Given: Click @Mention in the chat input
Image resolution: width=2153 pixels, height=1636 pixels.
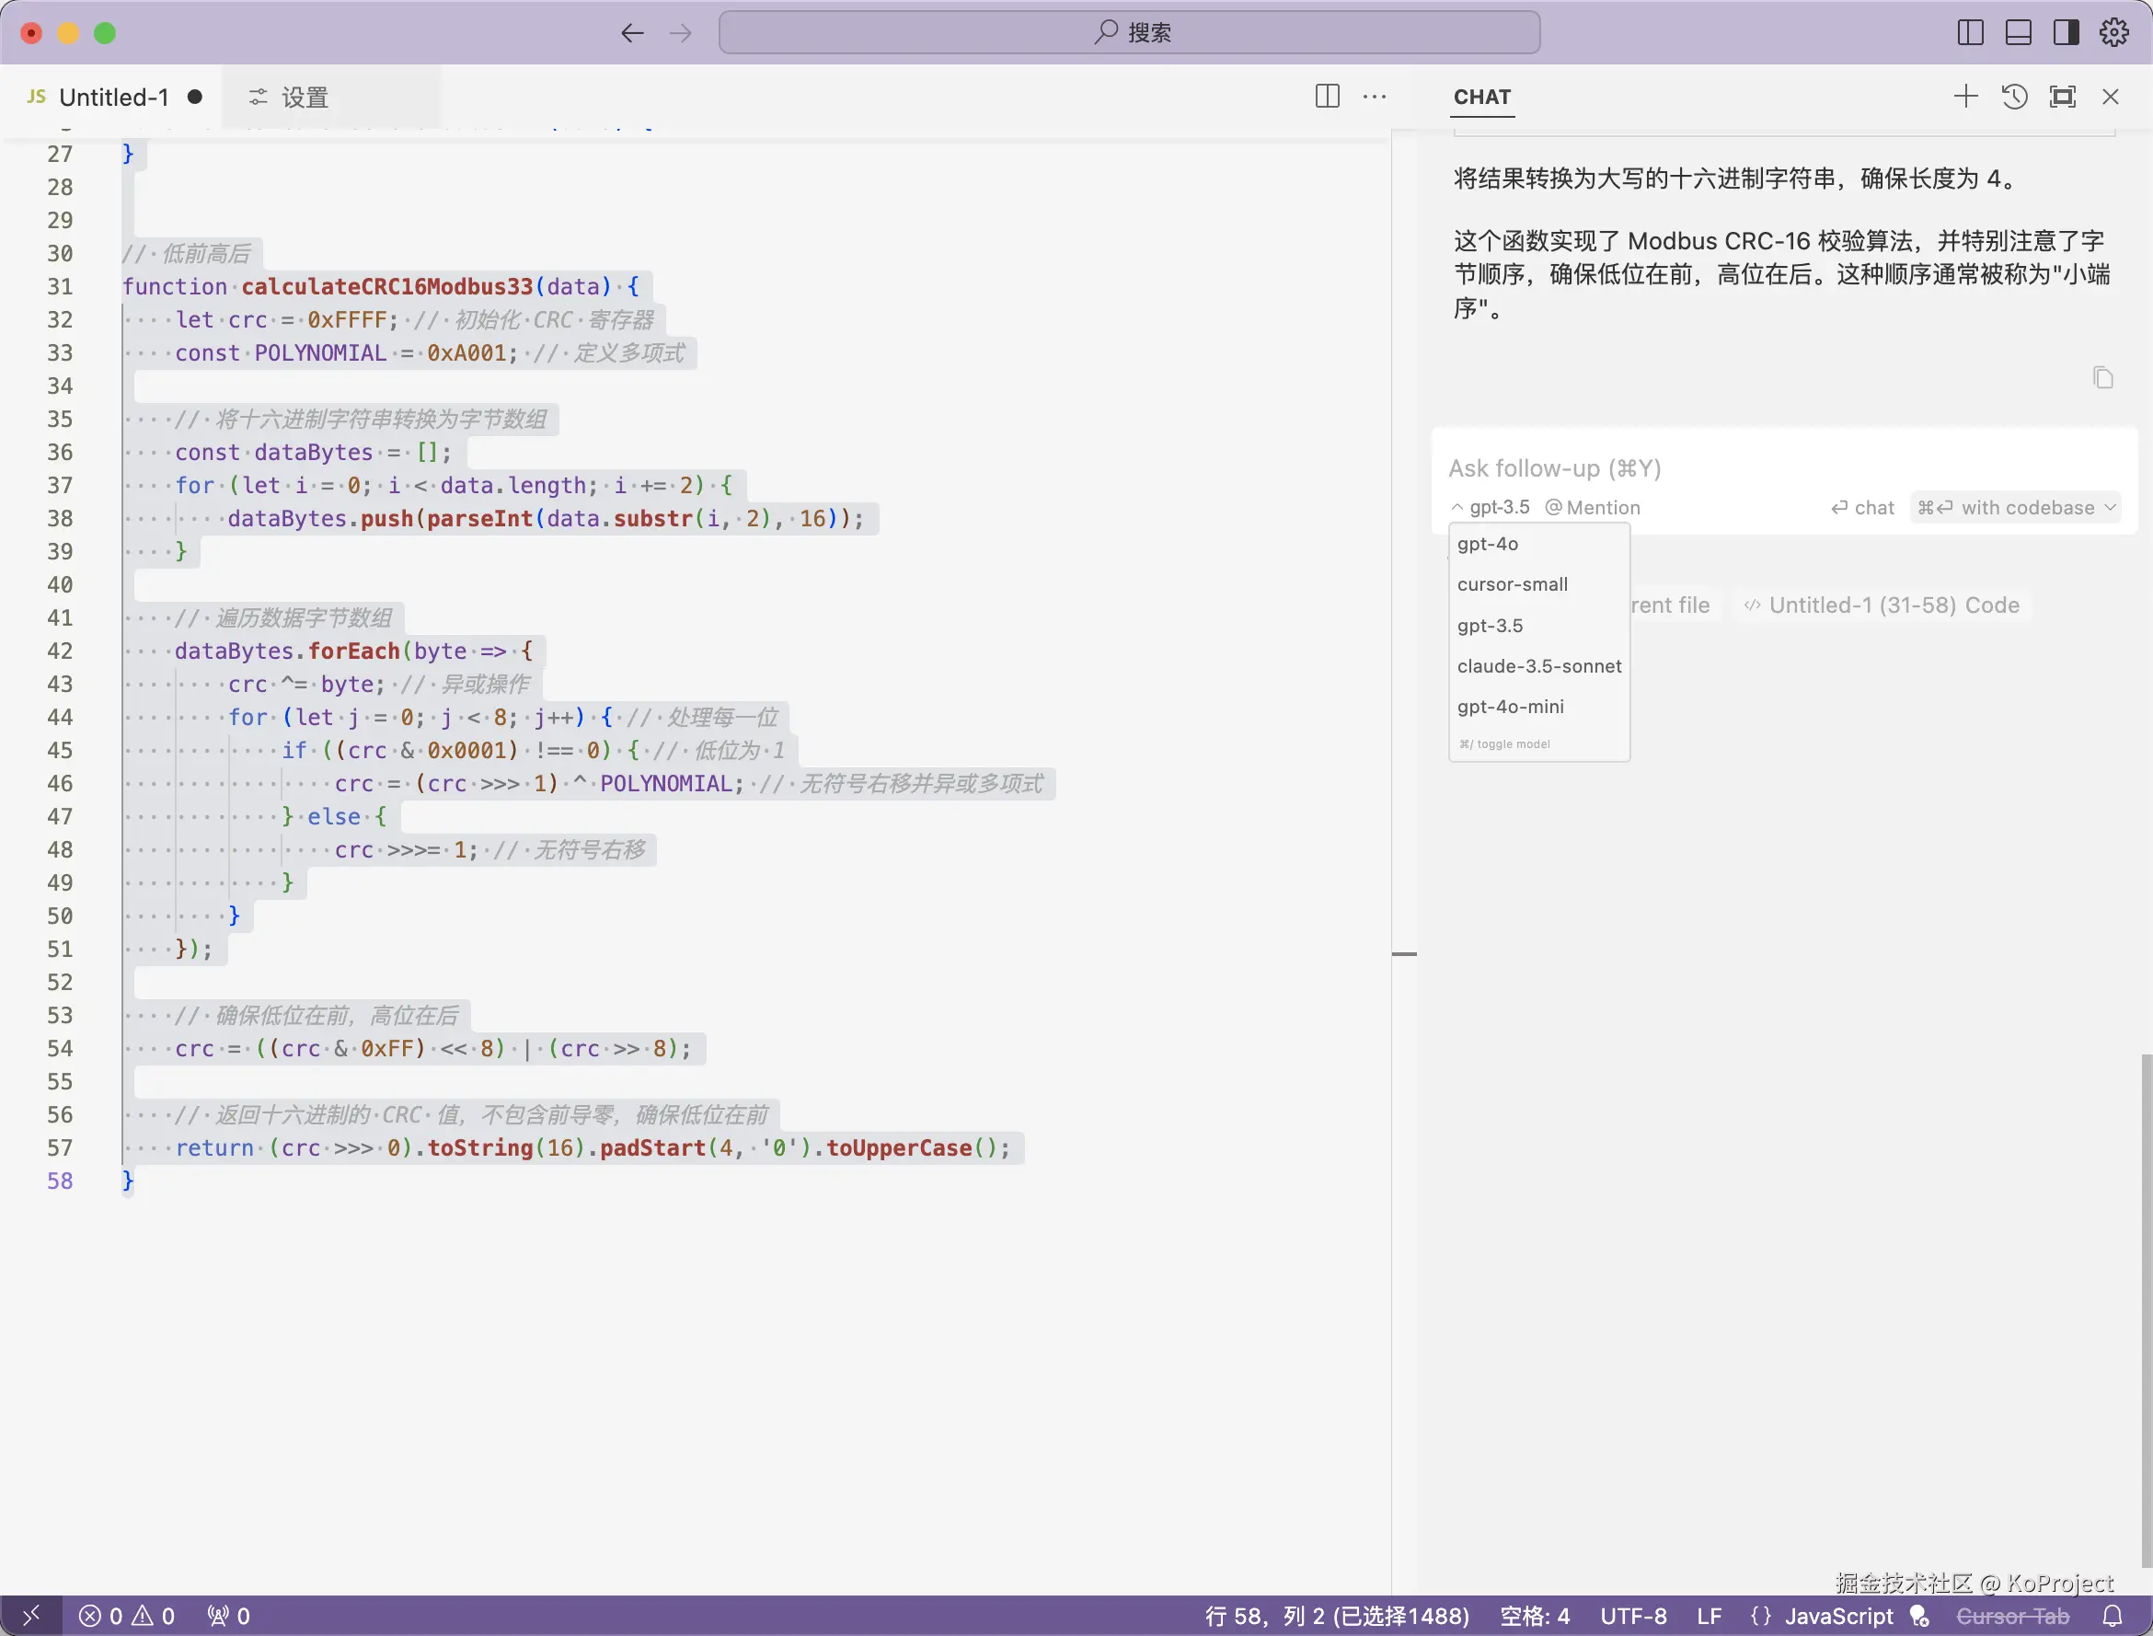Looking at the screenshot, I should pos(1591,506).
